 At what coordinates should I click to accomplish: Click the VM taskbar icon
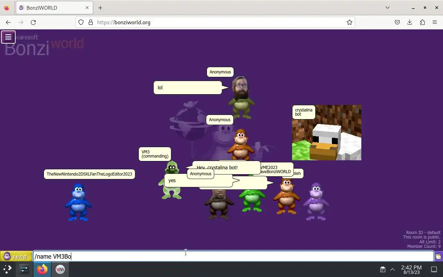60,269
